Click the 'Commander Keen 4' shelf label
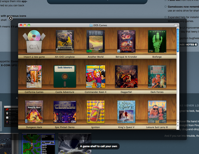Viewport: 199px width, 154px height. 95,92
